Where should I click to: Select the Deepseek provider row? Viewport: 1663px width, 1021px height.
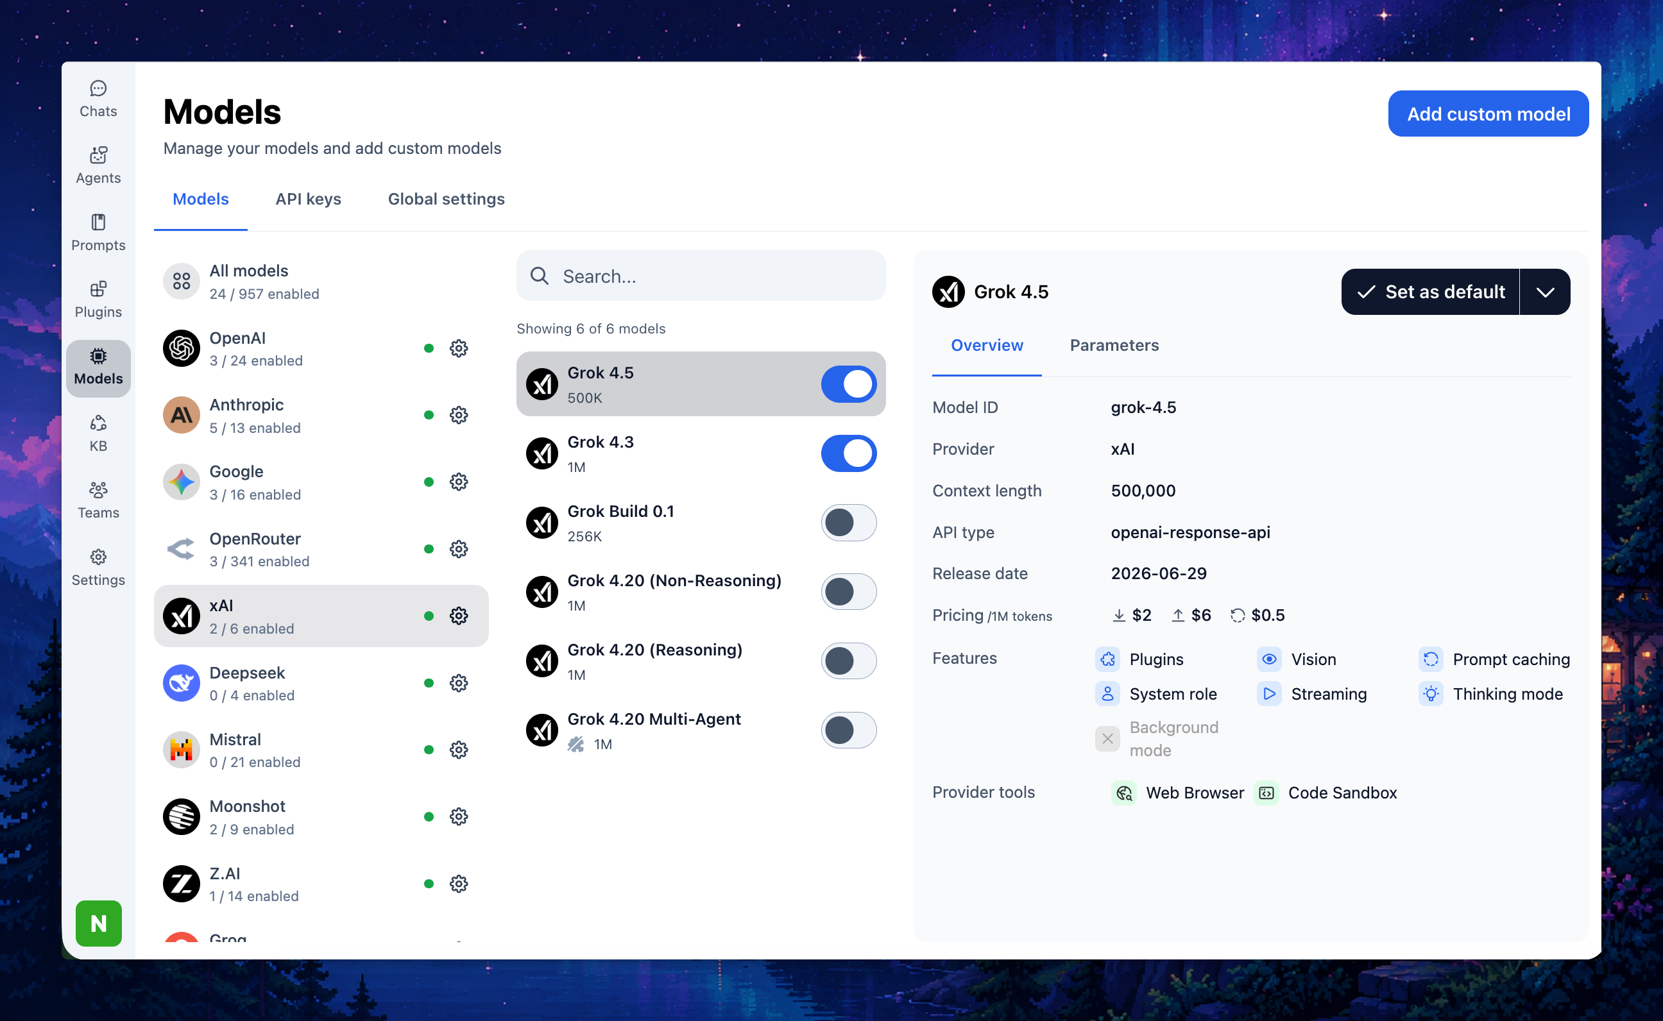click(321, 684)
